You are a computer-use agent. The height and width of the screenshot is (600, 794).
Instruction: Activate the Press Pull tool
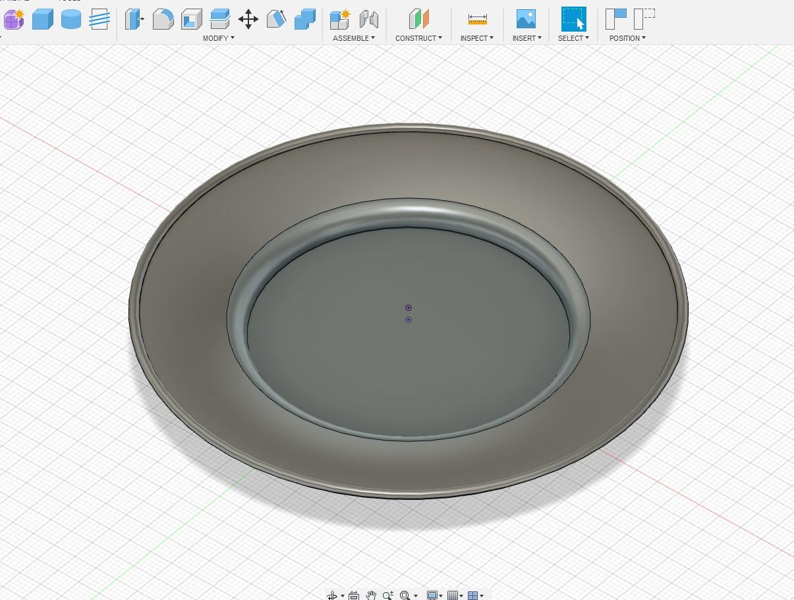coord(134,19)
